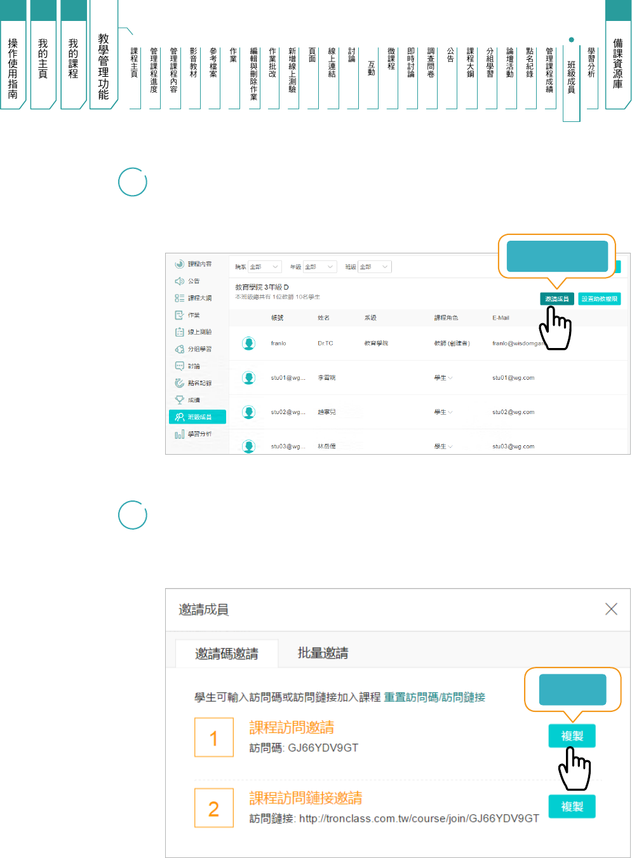This screenshot has height=858, width=632.
Task: Click the 設置助教權限 button
Action: pyautogui.click(x=600, y=299)
